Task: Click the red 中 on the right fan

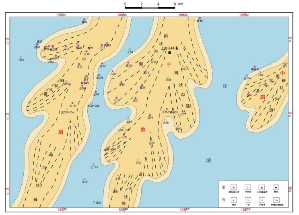Action: (283, 73)
